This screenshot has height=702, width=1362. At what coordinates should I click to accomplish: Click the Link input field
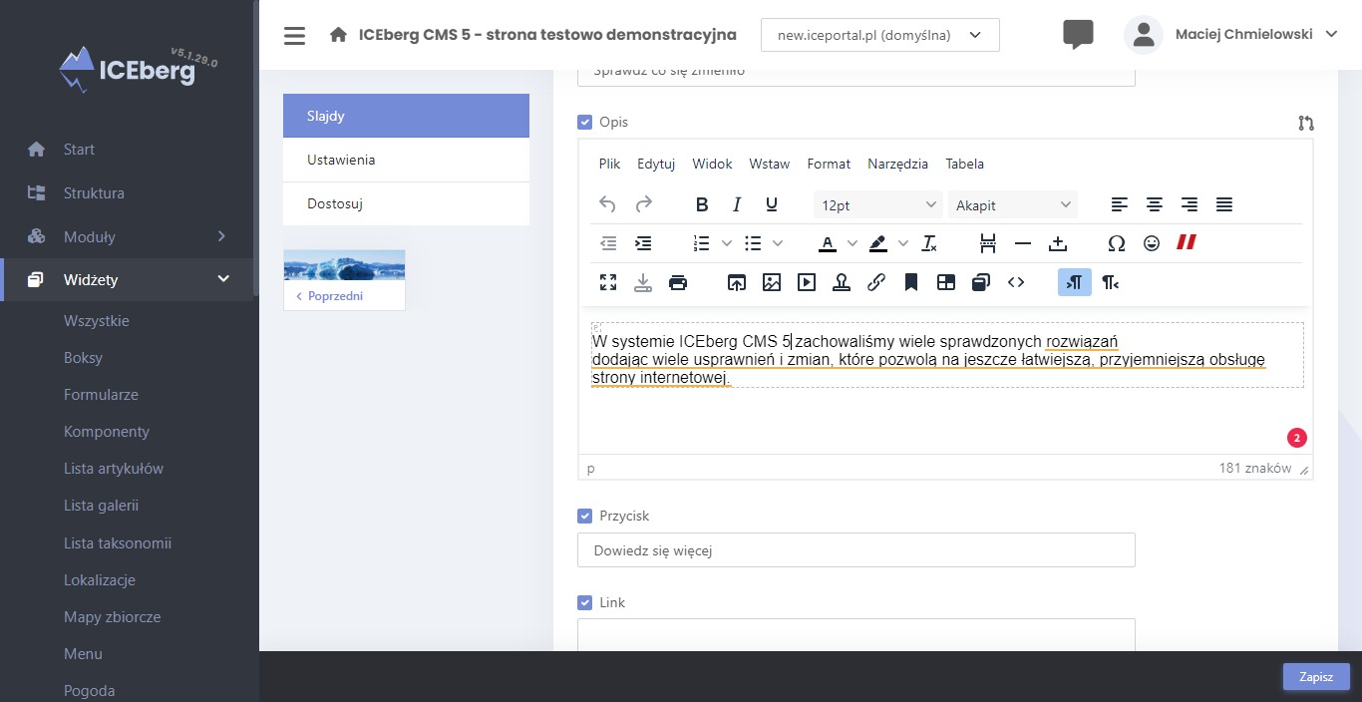[x=856, y=635]
